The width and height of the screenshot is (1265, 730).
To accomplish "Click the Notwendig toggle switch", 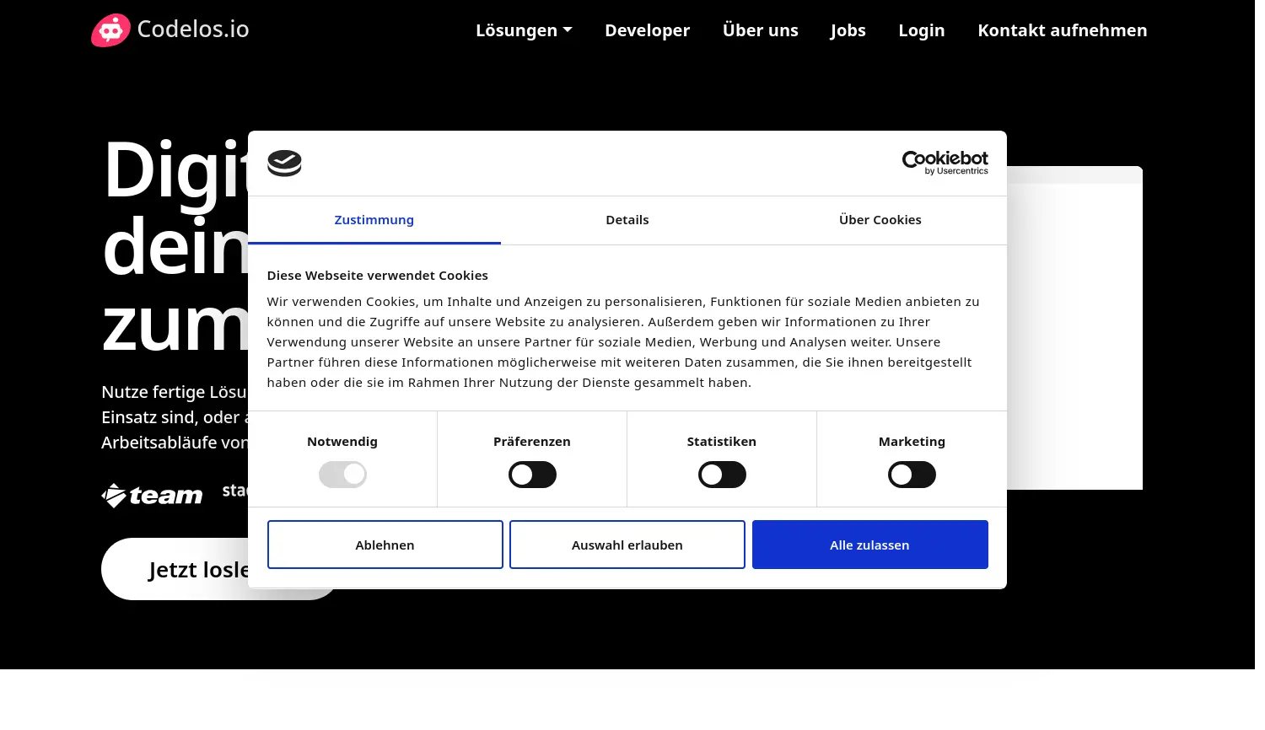I will tap(342, 474).
